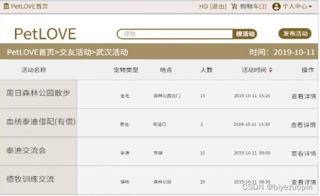Click the 搜活动 search button

(x=245, y=34)
